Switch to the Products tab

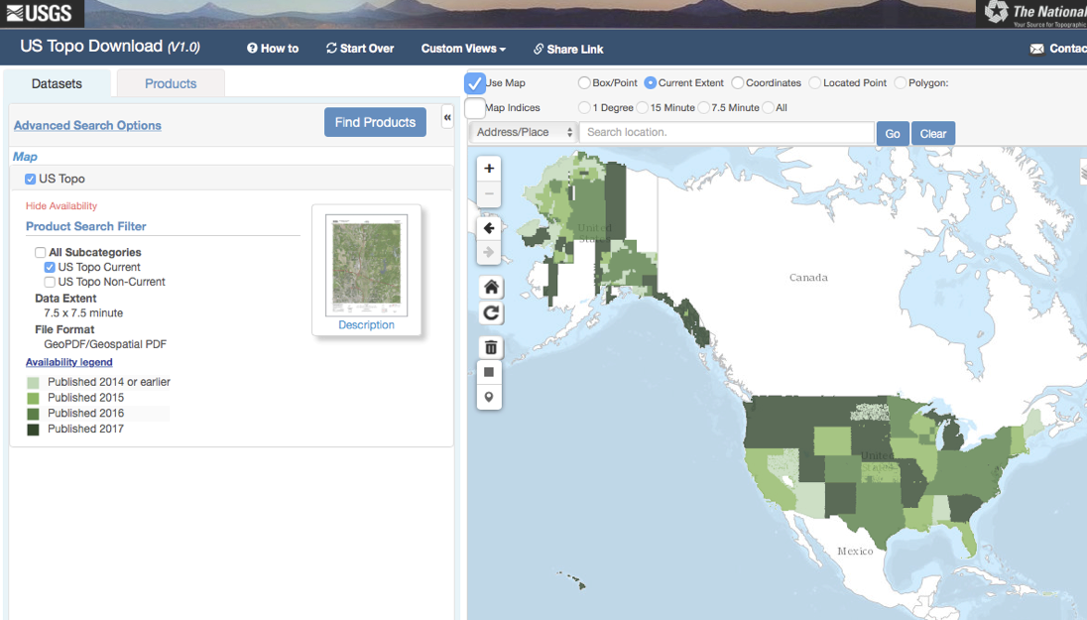[x=171, y=84]
